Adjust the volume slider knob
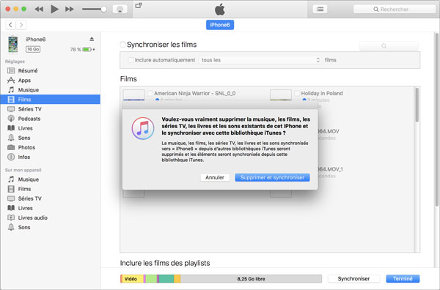440x290 pixels. pos(103,10)
